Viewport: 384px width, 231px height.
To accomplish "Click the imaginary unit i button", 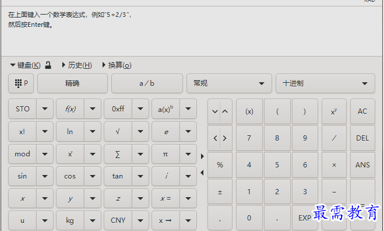I will (x=166, y=176).
